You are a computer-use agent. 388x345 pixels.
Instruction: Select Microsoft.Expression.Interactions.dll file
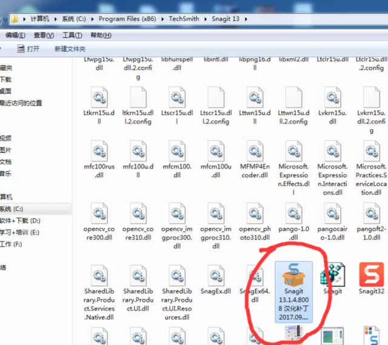(x=333, y=169)
